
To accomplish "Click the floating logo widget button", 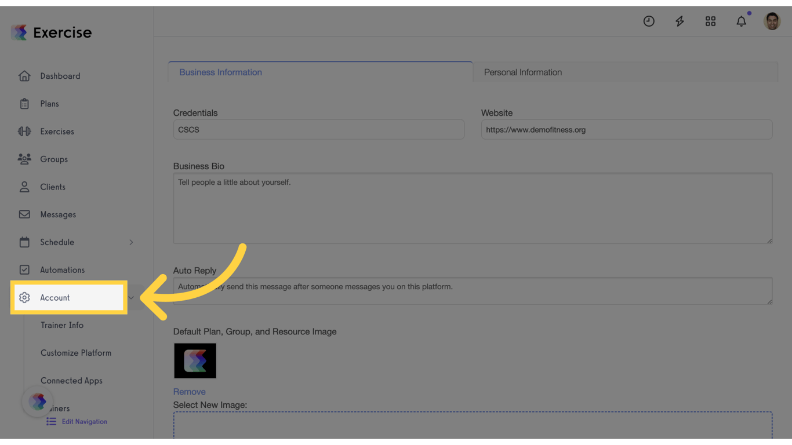I will tap(38, 401).
